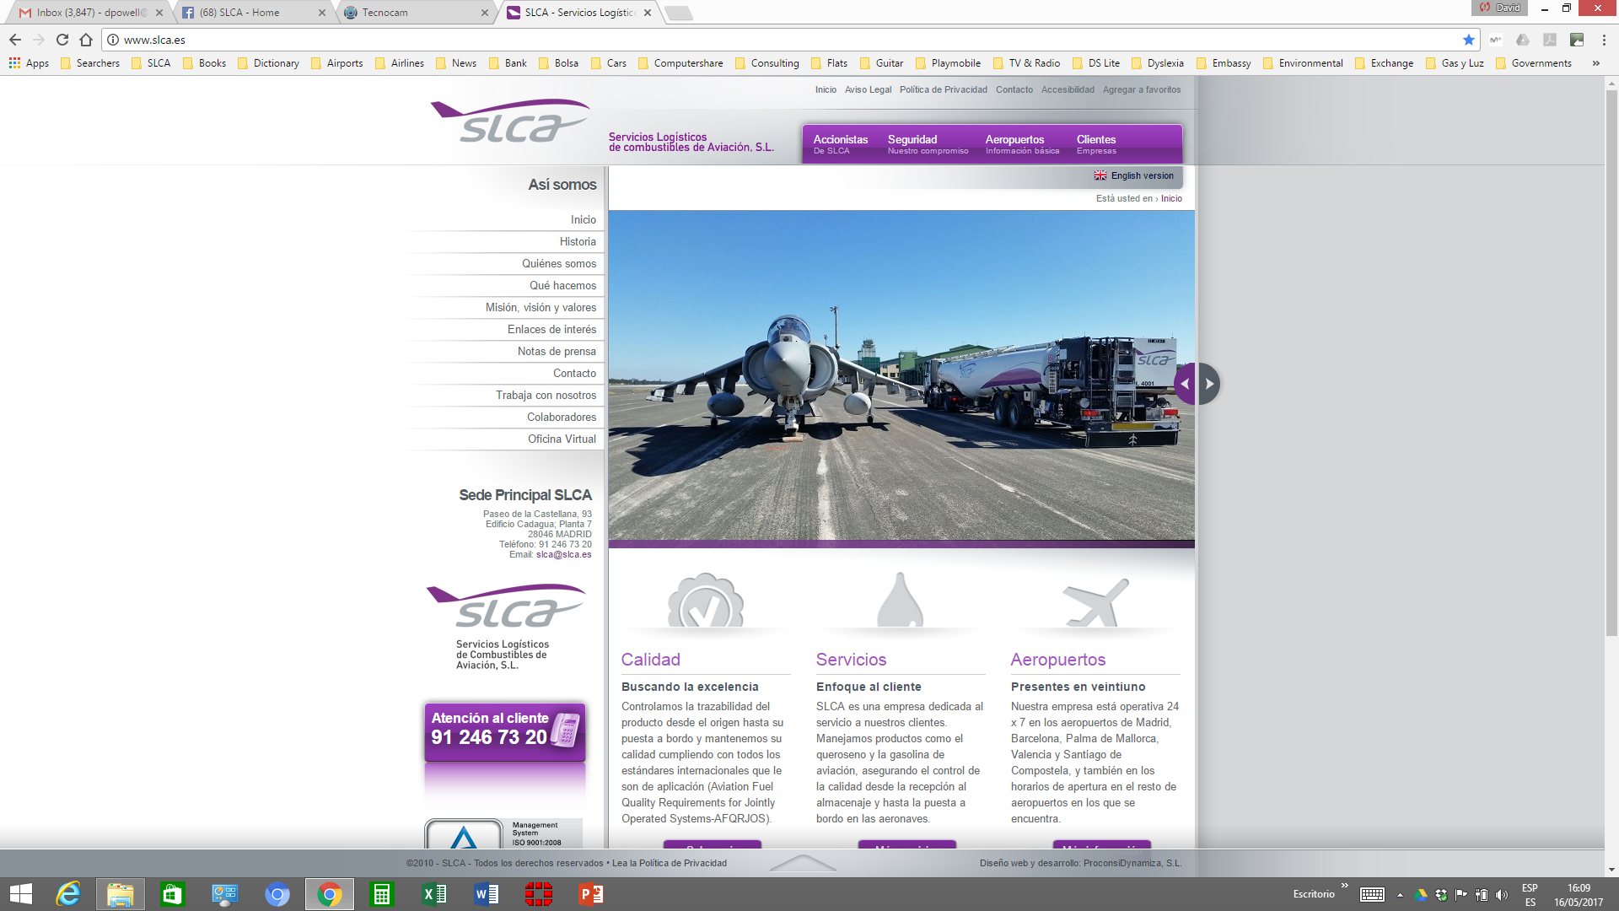
Task: Open the Apps bookmarks shortcut
Action: pyautogui.click(x=29, y=63)
